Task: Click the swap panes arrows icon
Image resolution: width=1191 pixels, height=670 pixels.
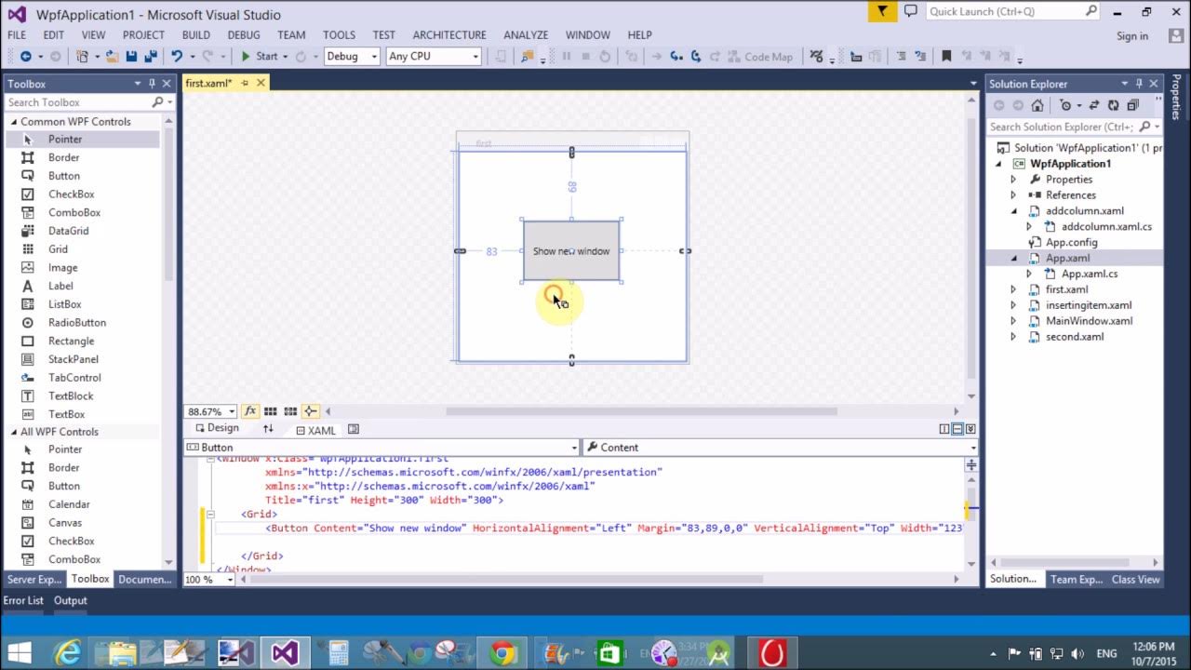Action: pos(268,429)
